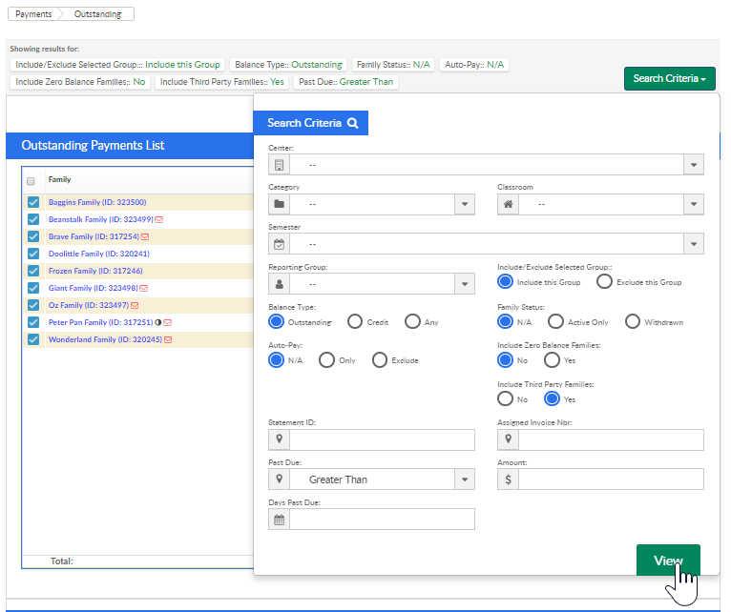Click half-circle icon next to Peter Pan Family
Viewport: 731px width, 612px height.
pyautogui.click(x=158, y=322)
